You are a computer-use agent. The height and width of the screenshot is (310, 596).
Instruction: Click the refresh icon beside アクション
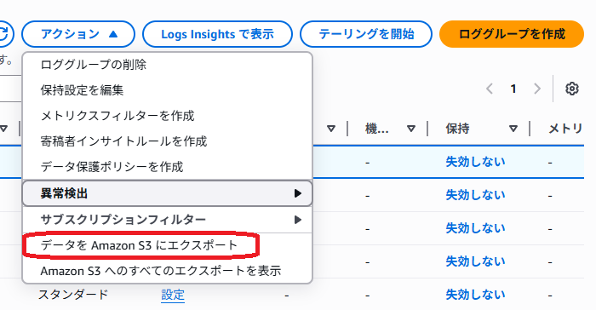point(4,34)
